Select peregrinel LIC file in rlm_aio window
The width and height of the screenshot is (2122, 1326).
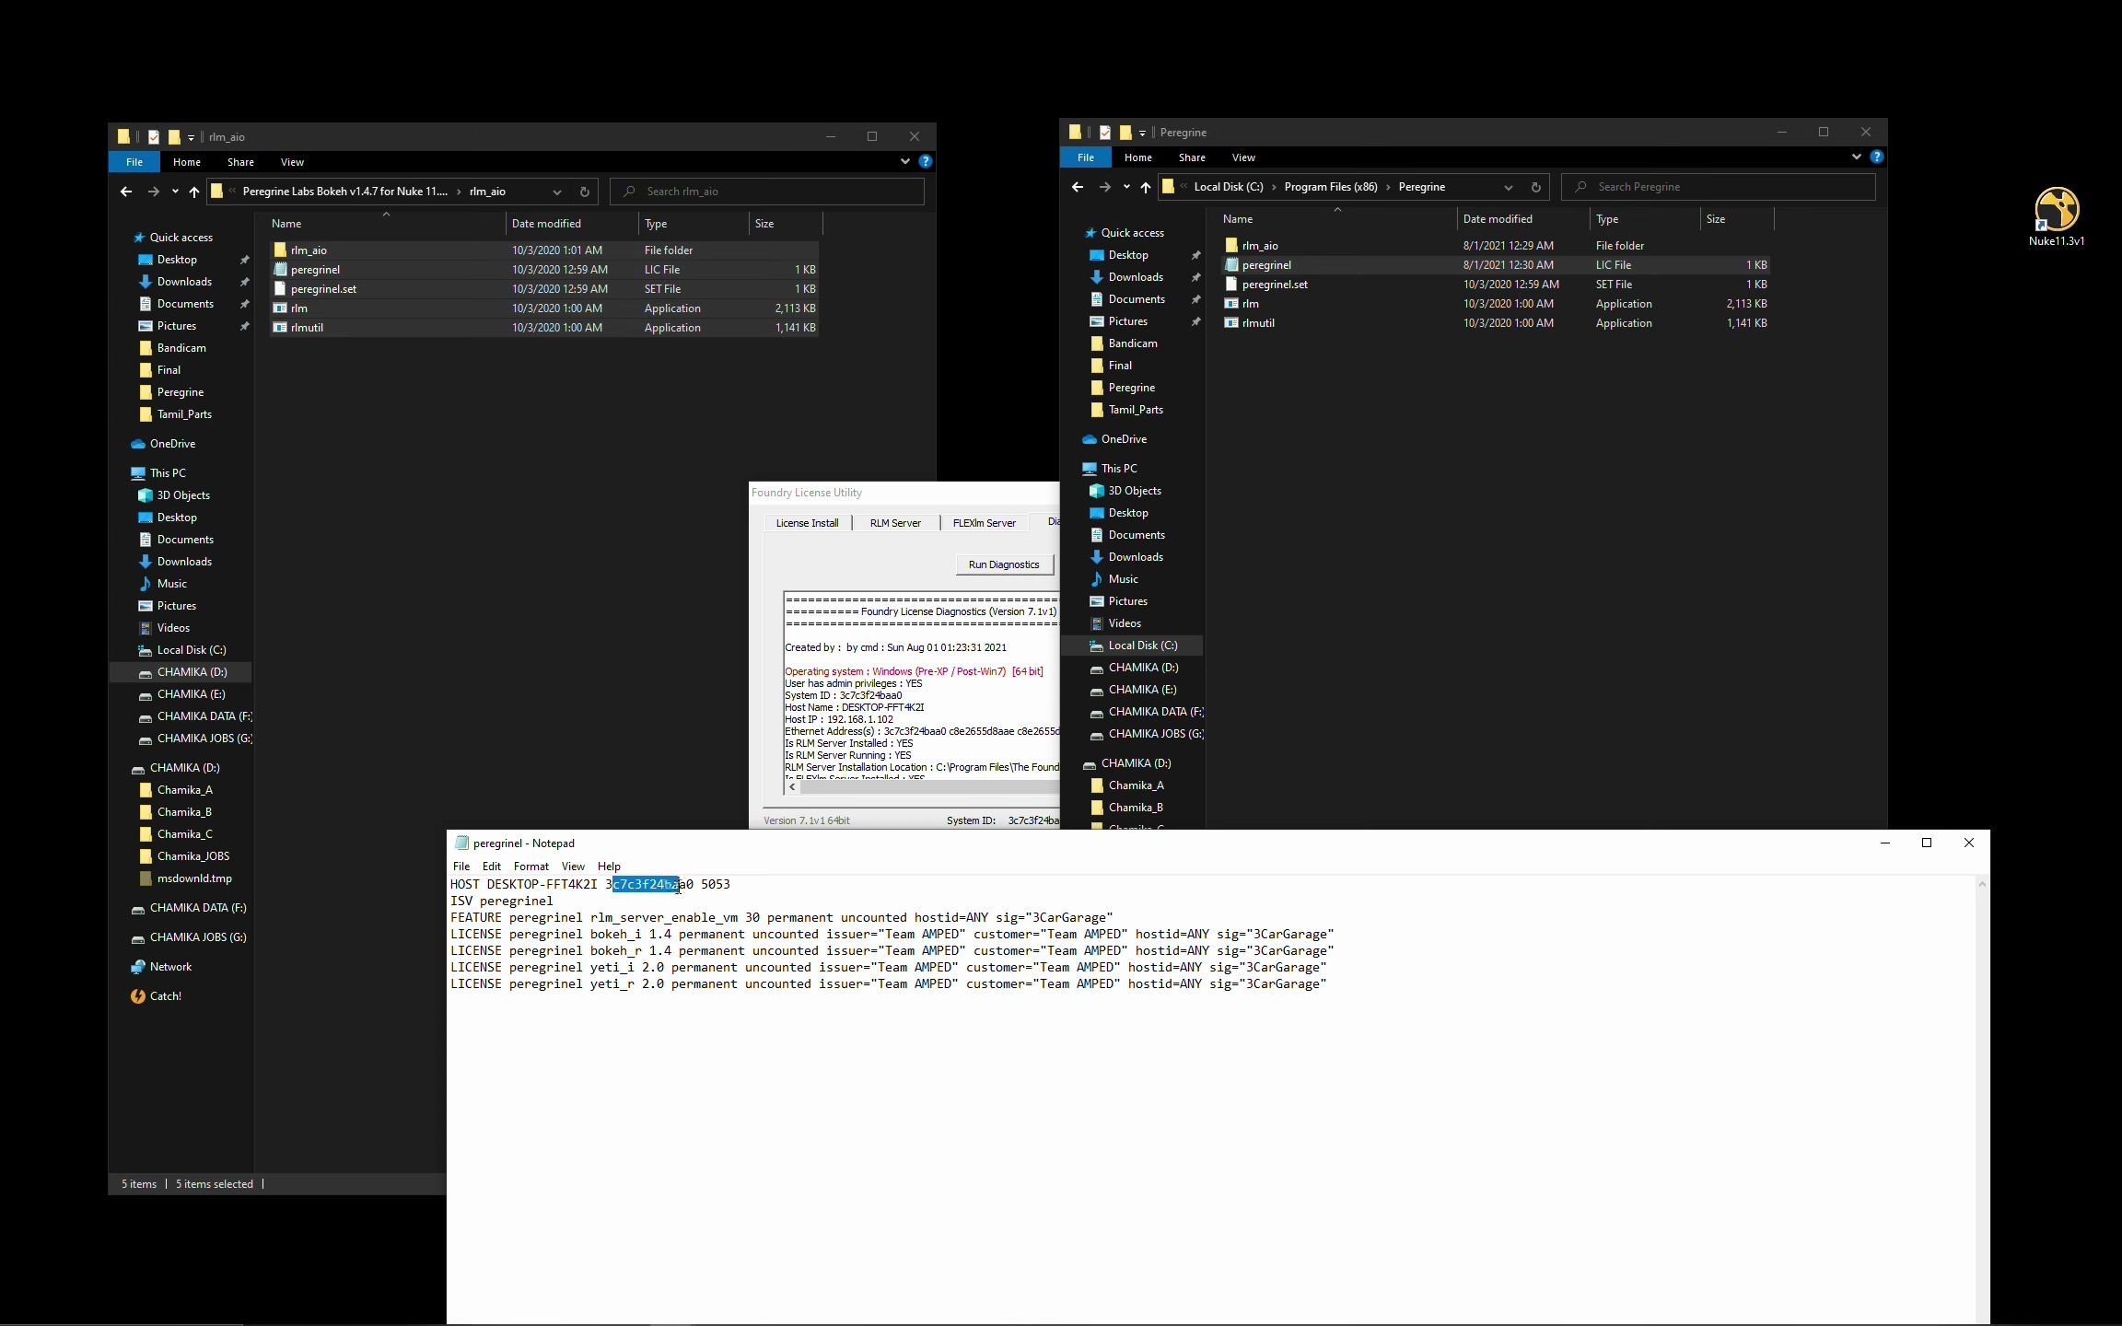(x=544, y=270)
